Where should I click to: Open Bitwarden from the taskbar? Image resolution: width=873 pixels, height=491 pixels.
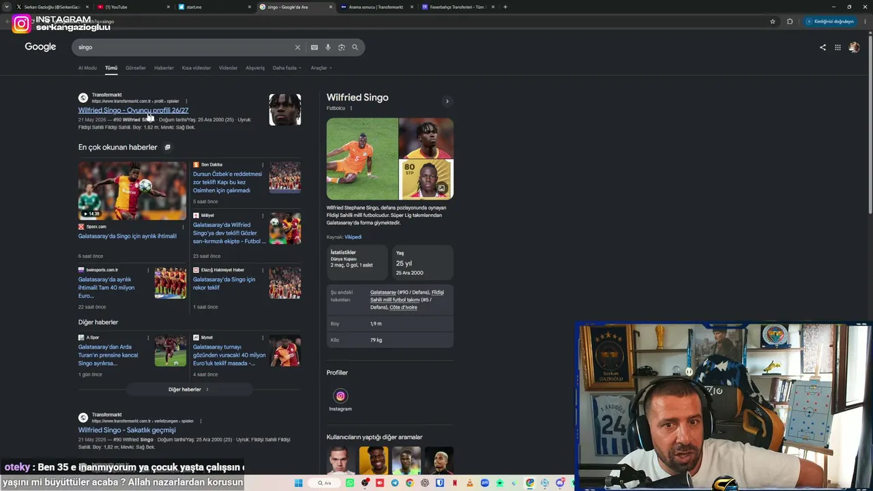[x=440, y=483]
